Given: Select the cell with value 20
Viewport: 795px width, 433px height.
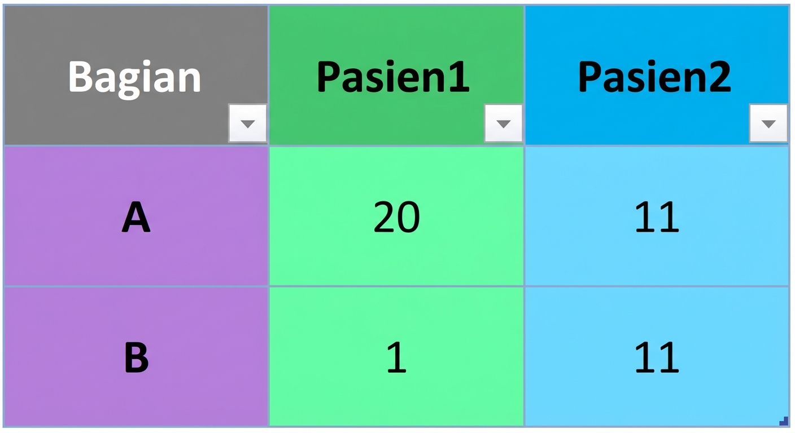Looking at the screenshot, I should click(395, 216).
